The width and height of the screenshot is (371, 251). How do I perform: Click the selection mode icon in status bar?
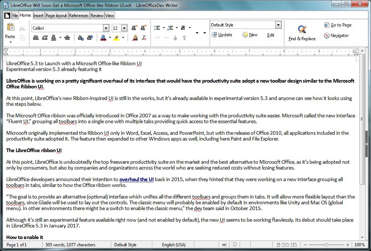[x=225, y=244]
